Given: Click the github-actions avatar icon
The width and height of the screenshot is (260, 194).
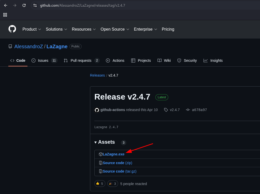Looking at the screenshot, I should (x=97, y=110).
